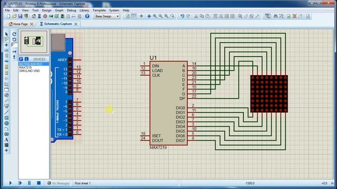Stop the simulation
Screen dimensions: 337x189
click(38, 183)
